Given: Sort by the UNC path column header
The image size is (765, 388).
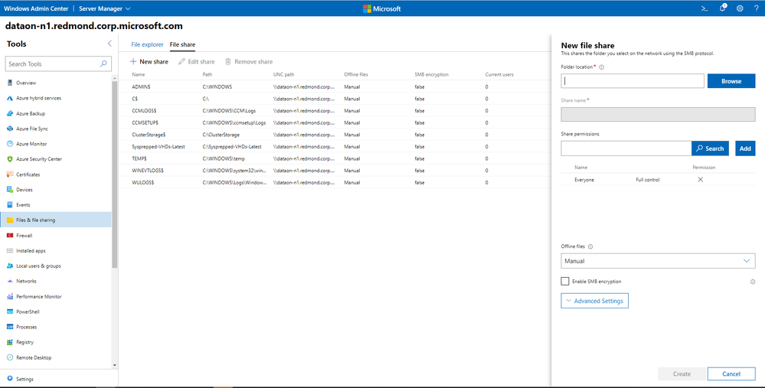Looking at the screenshot, I should 283,74.
